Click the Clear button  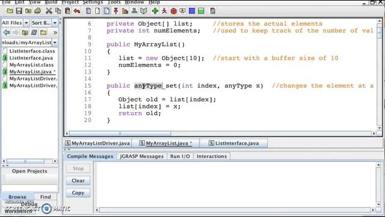tap(78, 181)
